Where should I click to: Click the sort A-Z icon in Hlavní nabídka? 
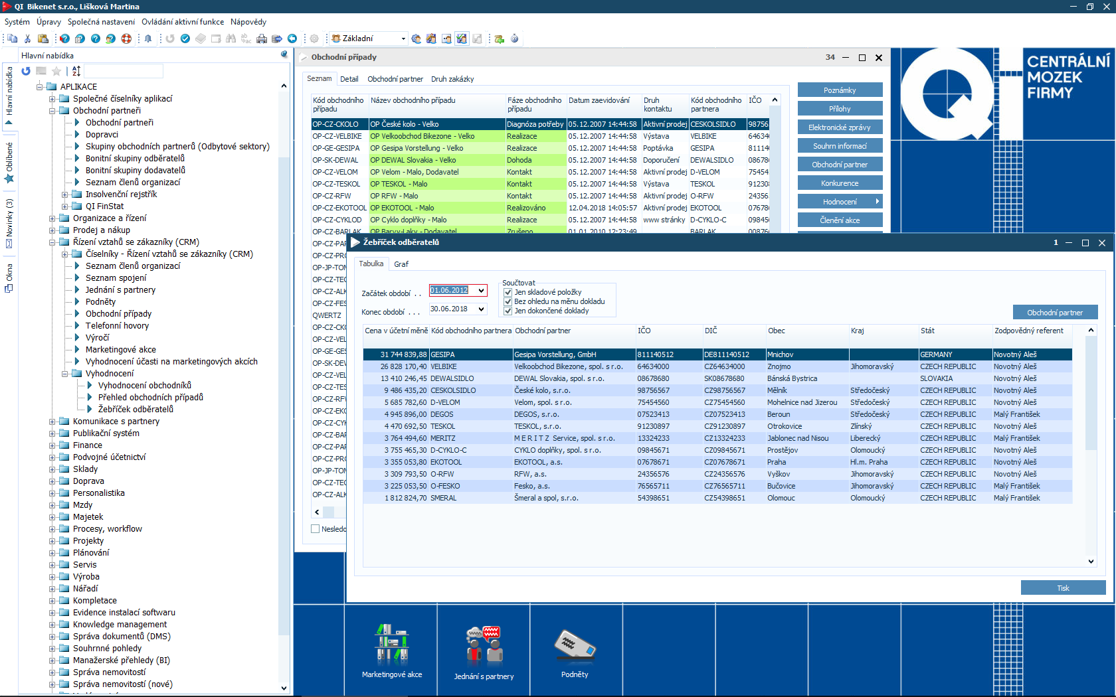click(x=76, y=71)
